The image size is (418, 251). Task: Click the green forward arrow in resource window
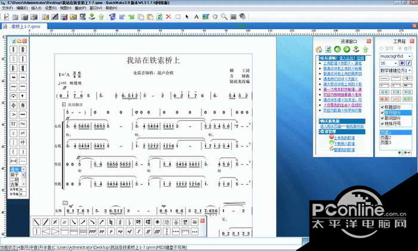pyautogui.click(x=346, y=50)
